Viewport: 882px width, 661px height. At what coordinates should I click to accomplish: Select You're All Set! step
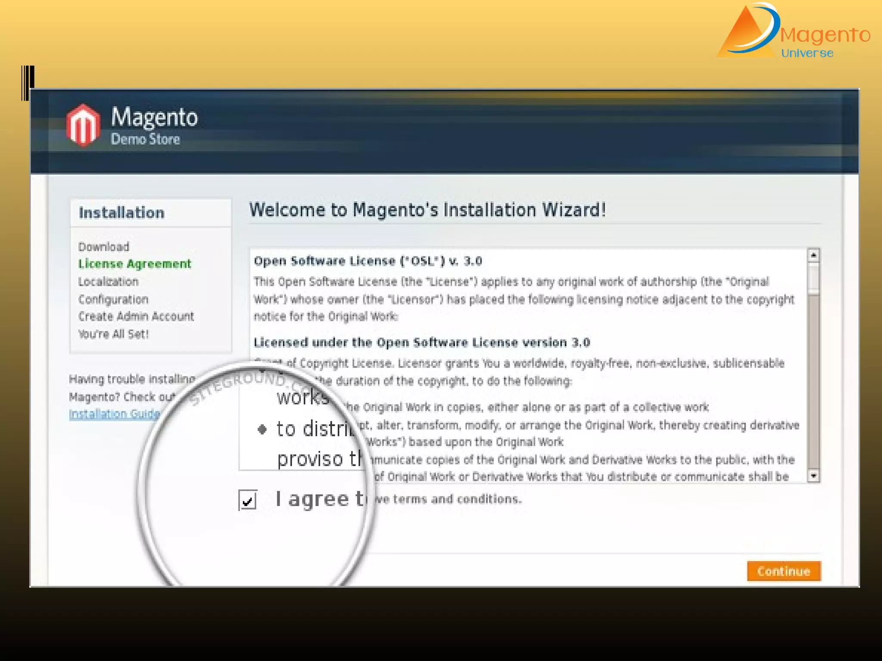pos(113,334)
